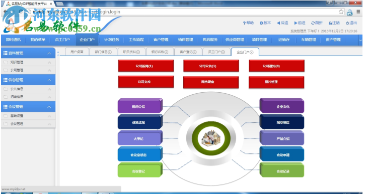Collapse the 资料管理 section chevron
Image resolution: width=367 pixels, height=196 pixels.
coord(49,53)
